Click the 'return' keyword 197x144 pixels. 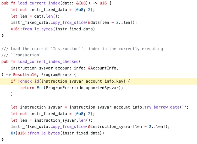(x=27, y=88)
